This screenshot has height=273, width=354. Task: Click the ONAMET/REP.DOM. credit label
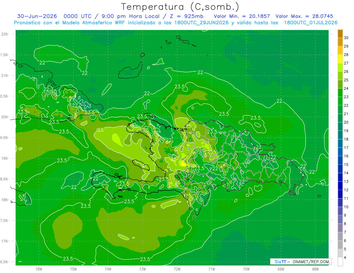[311, 262]
